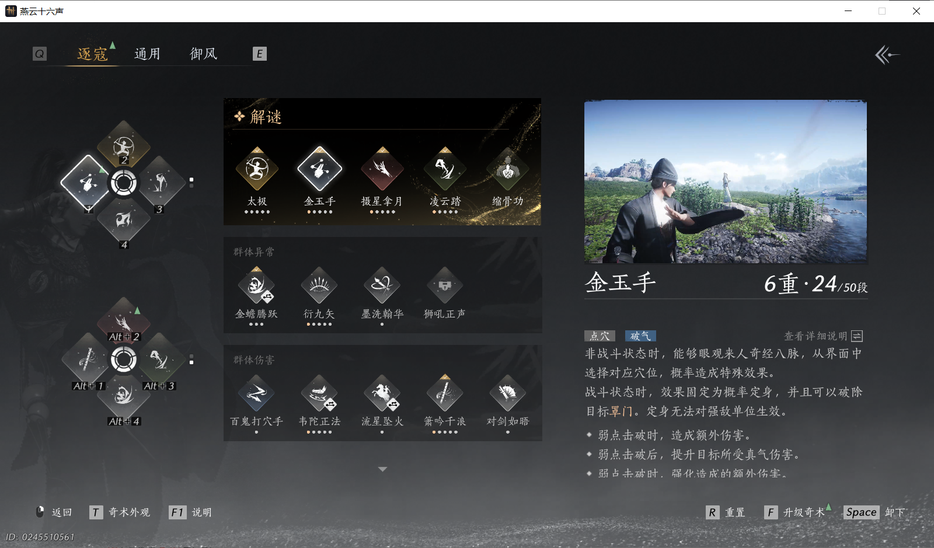Open 查看详细说明 detailed description
Image resolution: width=934 pixels, height=548 pixels.
pyautogui.click(x=823, y=336)
